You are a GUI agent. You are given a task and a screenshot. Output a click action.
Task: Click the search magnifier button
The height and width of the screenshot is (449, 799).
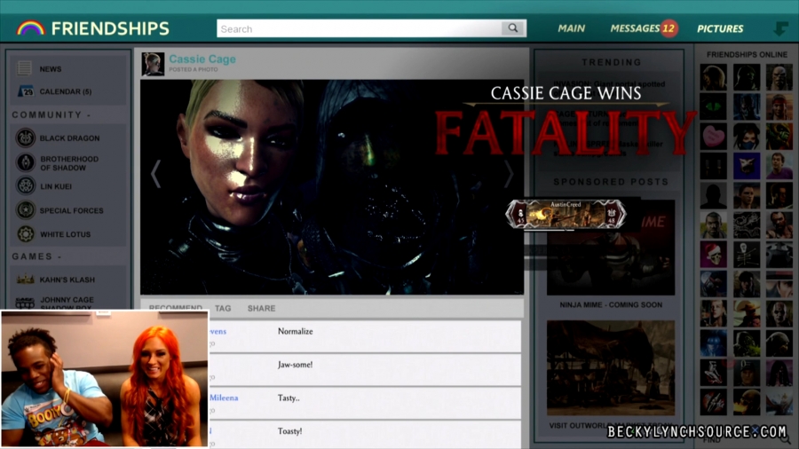coord(513,28)
